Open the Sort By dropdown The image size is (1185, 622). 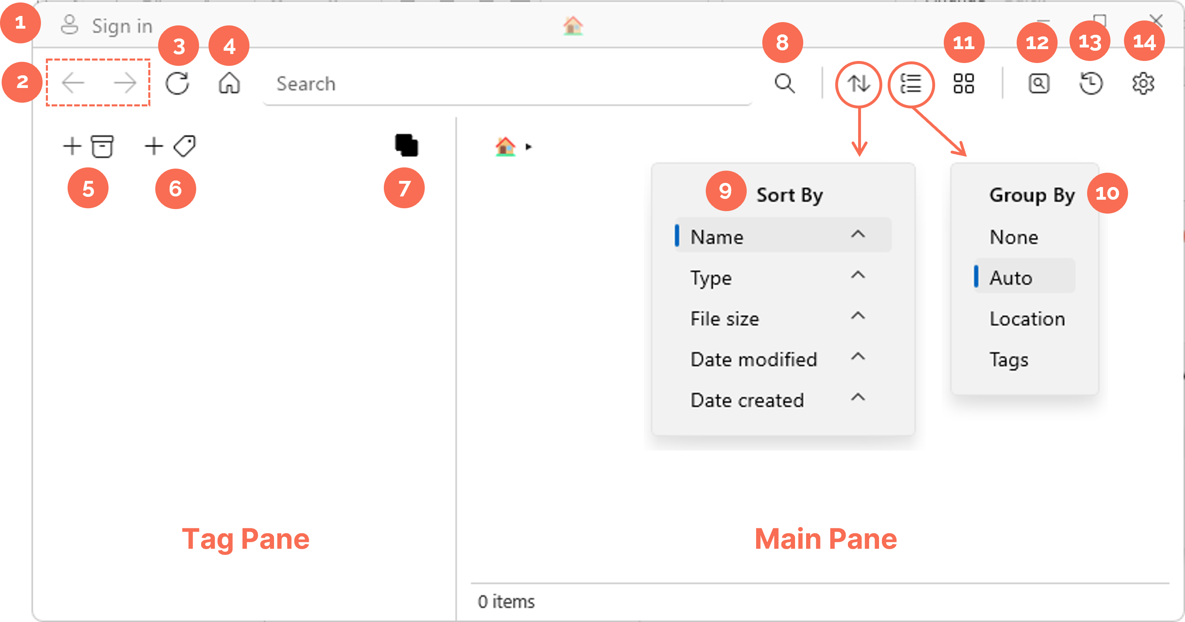point(859,83)
